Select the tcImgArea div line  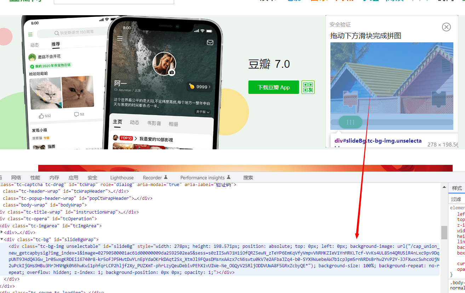(51, 226)
